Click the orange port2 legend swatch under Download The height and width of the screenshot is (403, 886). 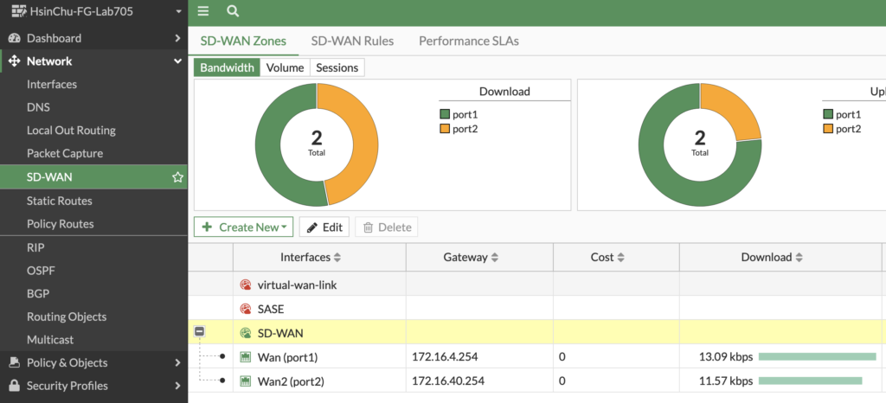445,129
